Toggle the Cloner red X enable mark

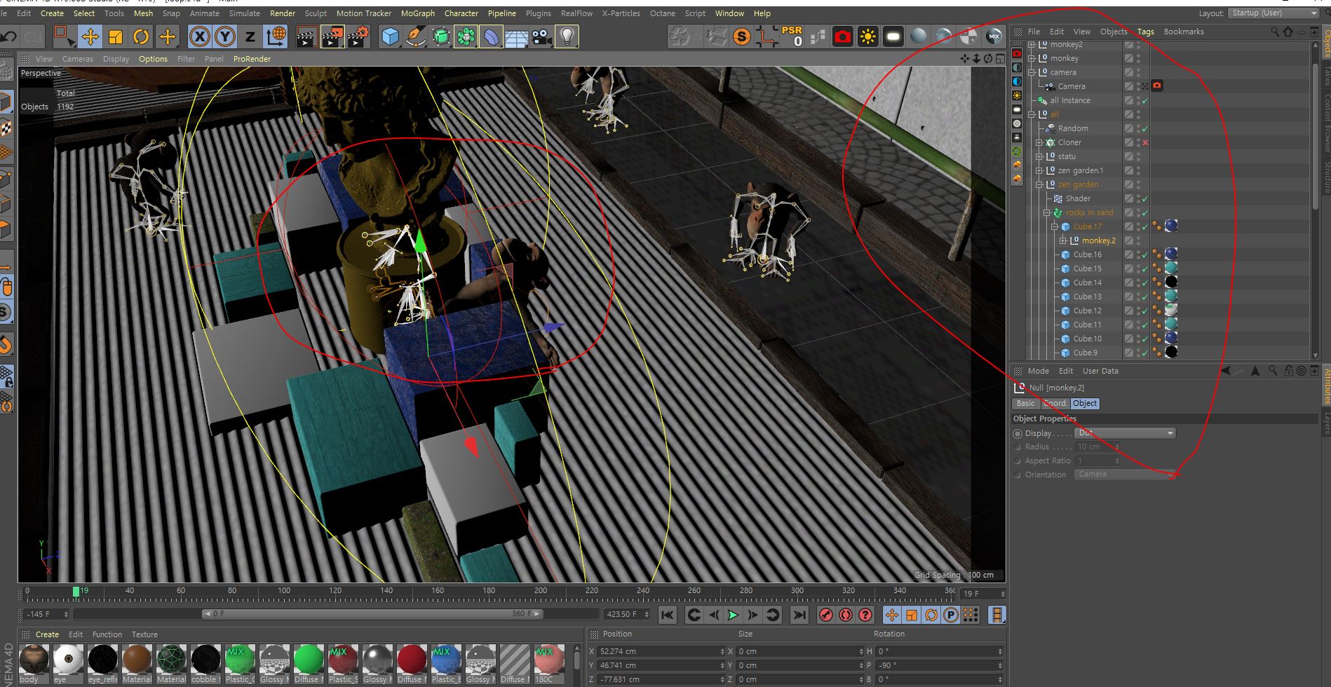pos(1145,142)
